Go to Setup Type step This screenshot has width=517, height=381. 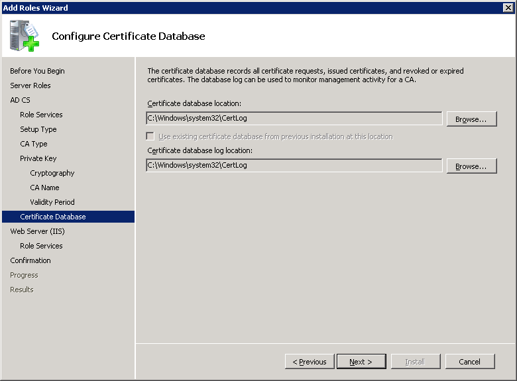tap(38, 129)
